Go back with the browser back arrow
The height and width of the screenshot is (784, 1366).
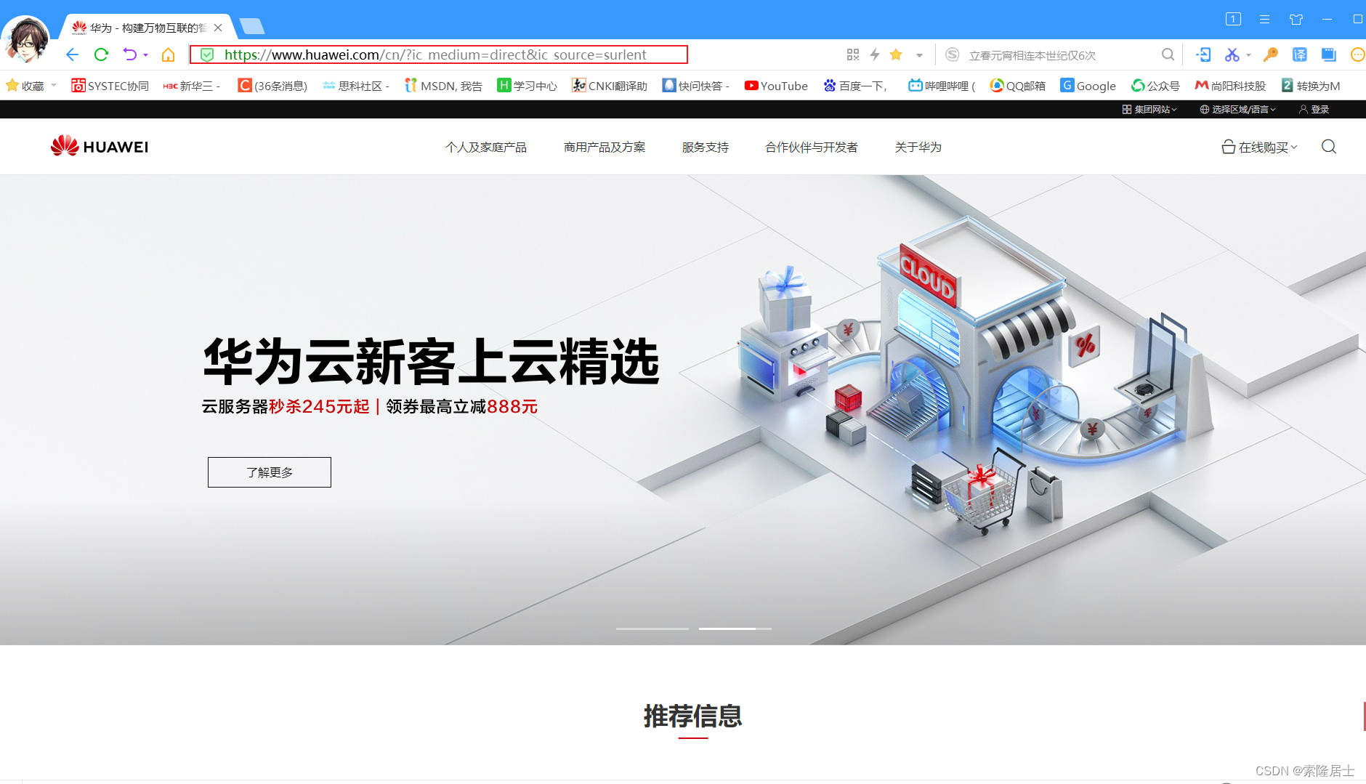coord(72,54)
